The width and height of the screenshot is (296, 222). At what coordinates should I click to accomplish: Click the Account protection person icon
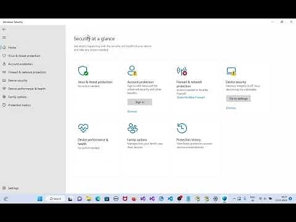click(x=132, y=71)
